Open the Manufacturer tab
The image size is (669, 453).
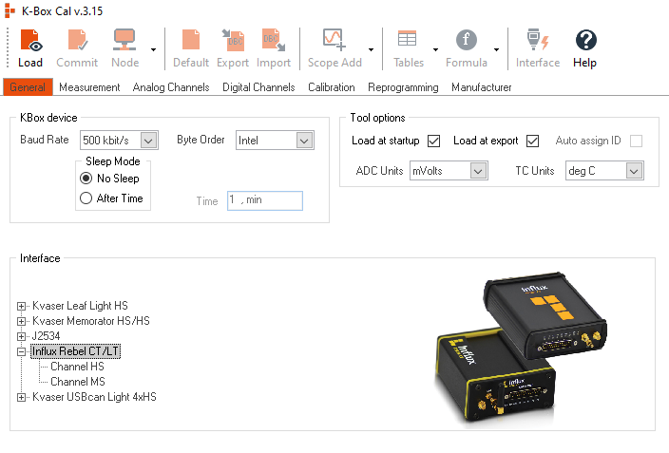click(481, 87)
